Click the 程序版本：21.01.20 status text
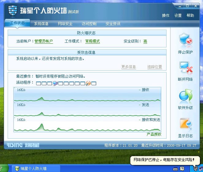 point(121,145)
